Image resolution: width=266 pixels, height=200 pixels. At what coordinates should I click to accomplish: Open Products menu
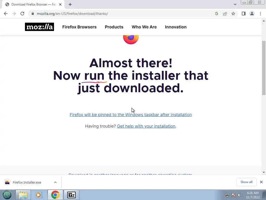(114, 27)
